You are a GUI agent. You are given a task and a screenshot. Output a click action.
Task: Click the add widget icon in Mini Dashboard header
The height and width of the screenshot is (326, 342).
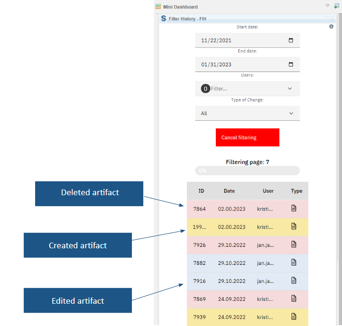click(337, 6)
